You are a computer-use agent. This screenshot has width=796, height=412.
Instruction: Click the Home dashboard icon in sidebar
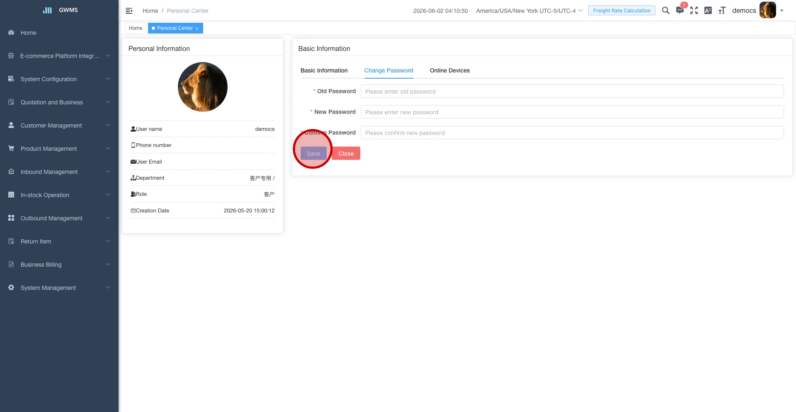coord(11,33)
